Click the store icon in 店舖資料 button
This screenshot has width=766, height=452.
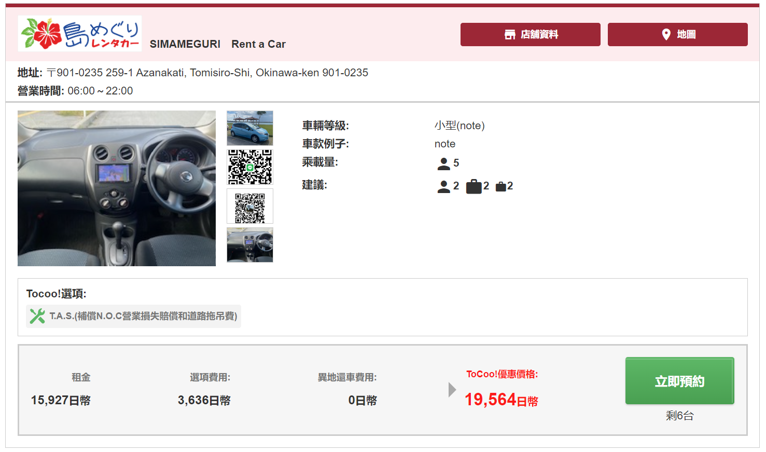pyautogui.click(x=510, y=34)
